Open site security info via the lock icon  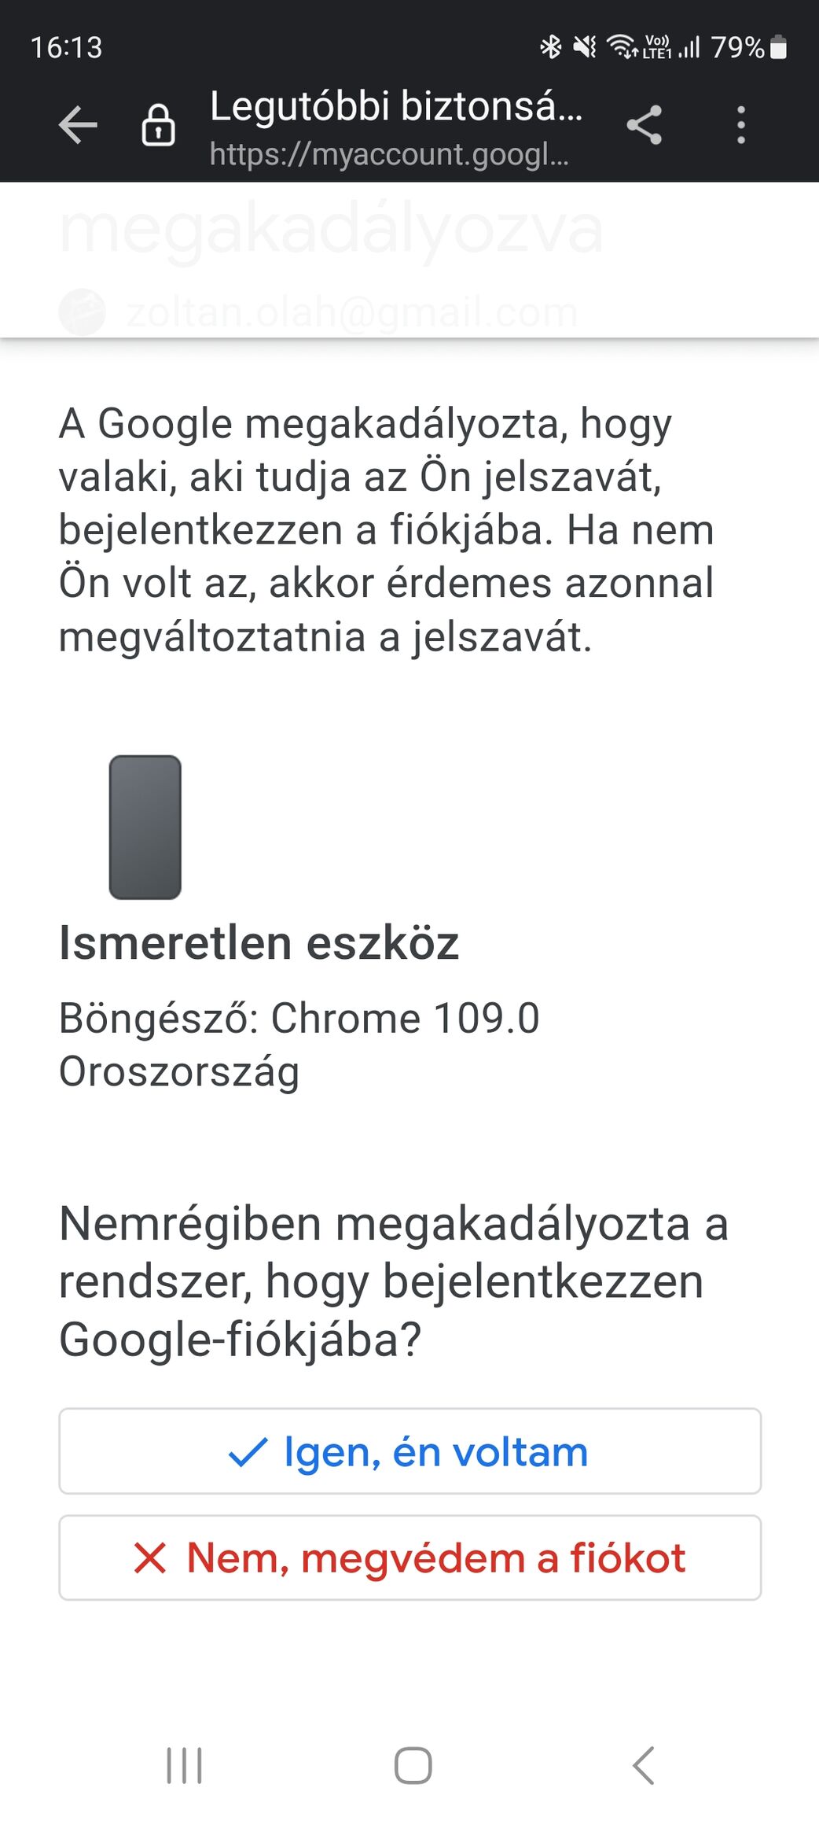pos(158,125)
